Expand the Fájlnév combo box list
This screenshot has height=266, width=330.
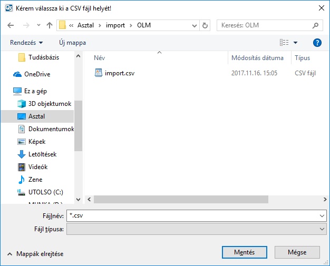(x=322, y=216)
